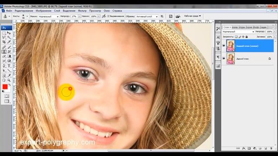Viewport: 278px width, 156px height.
Task: Open the Выделение menu
Action: (x=69, y=11)
